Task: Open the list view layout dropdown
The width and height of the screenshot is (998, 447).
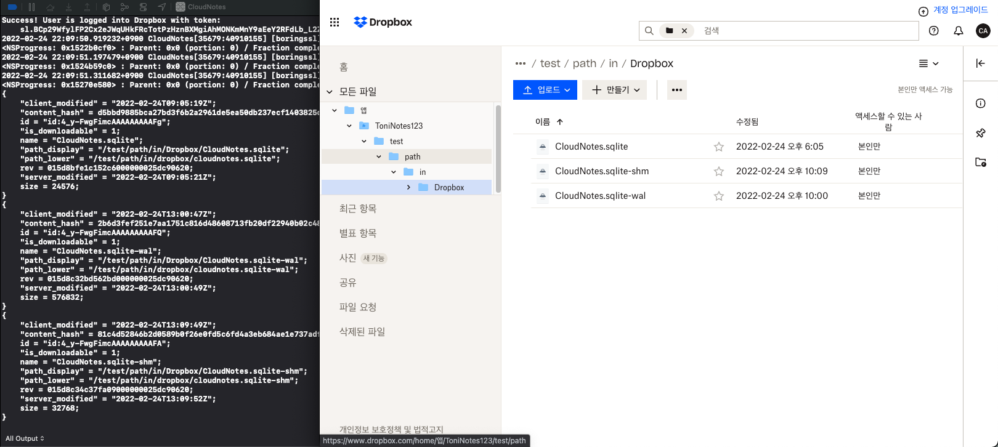Action: coord(928,63)
